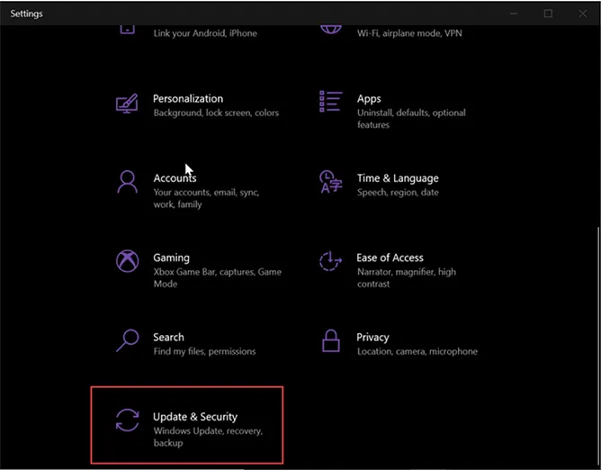Click the Search magnifier icon
601x470 pixels.
click(127, 340)
